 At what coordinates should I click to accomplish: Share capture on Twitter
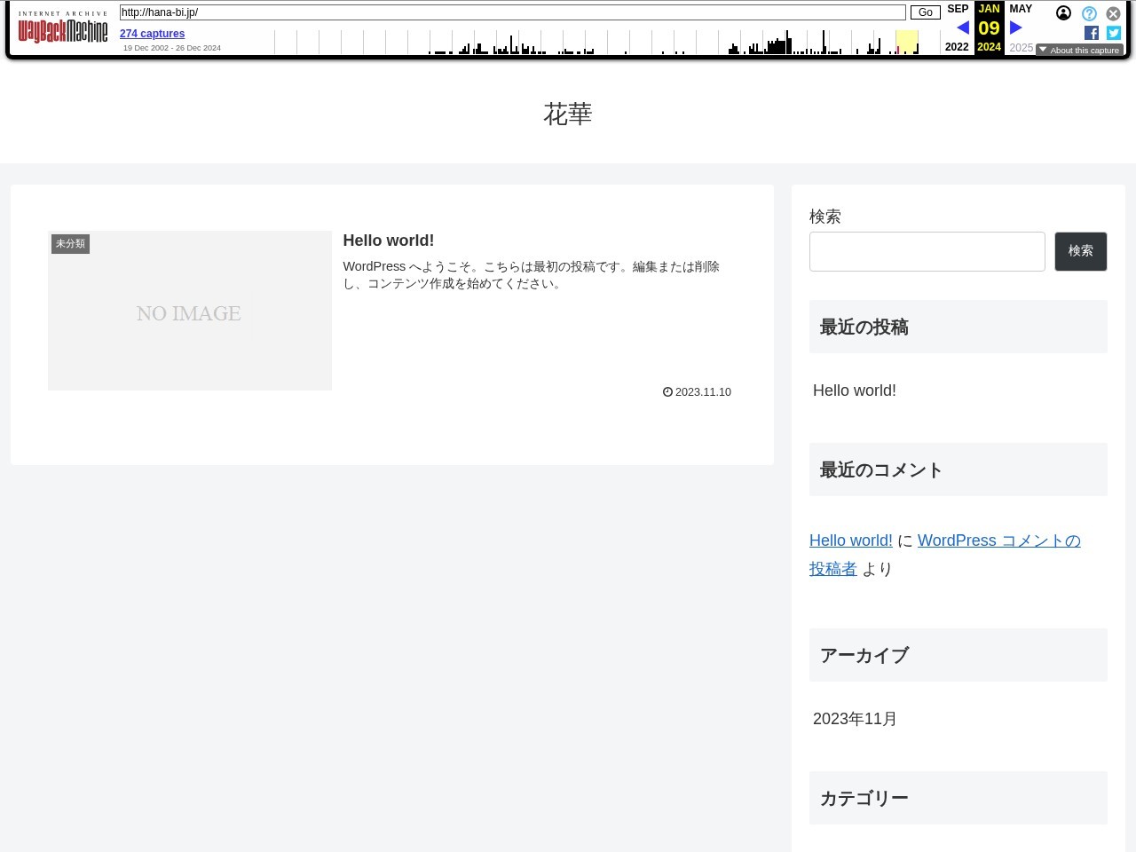tap(1114, 33)
